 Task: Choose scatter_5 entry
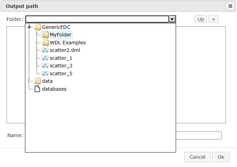tap(61, 74)
